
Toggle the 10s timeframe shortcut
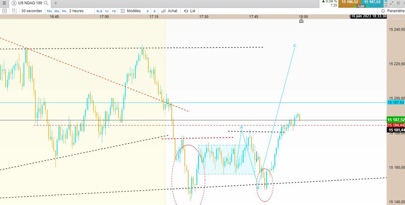pos(49,11)
